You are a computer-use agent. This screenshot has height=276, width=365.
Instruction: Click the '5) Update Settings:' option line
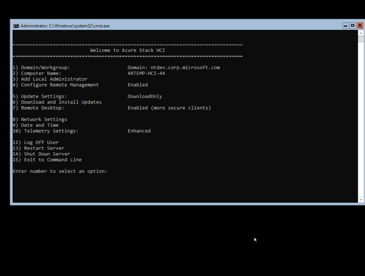point(40,96)
